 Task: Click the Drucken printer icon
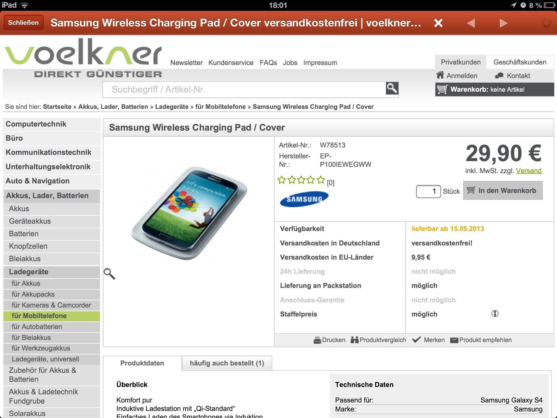pyautogui.click(x=317, y=340)
